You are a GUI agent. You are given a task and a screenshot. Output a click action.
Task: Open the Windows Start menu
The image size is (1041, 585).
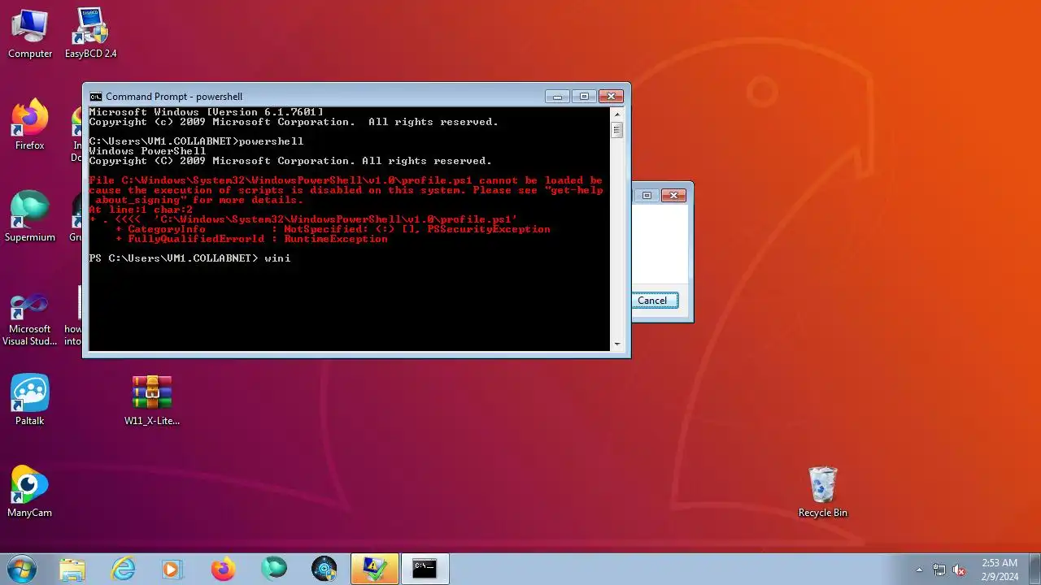[21, 569]
